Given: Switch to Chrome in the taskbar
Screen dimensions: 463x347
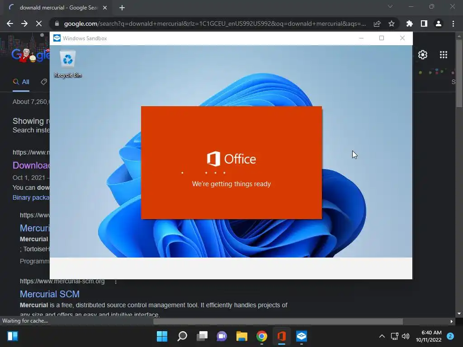Looking at the screenshot, I should (262, 336).
